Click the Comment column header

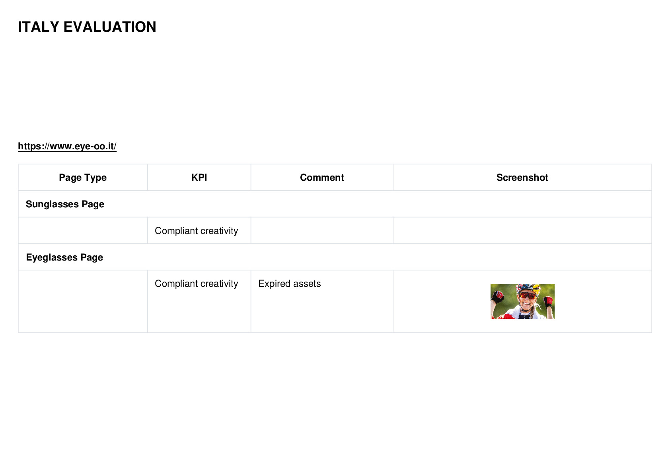tap(322, 178)
